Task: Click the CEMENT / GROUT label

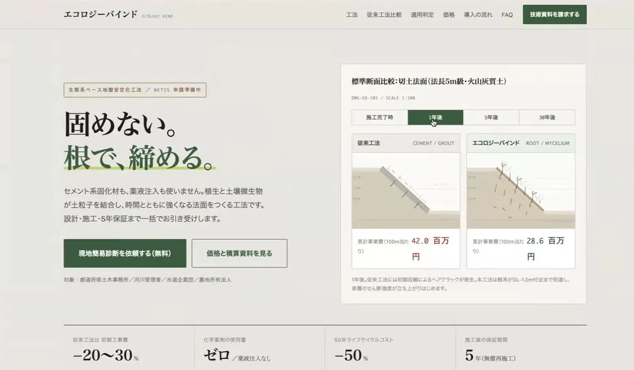Action: pyautogui.click(x=433, y=143)
